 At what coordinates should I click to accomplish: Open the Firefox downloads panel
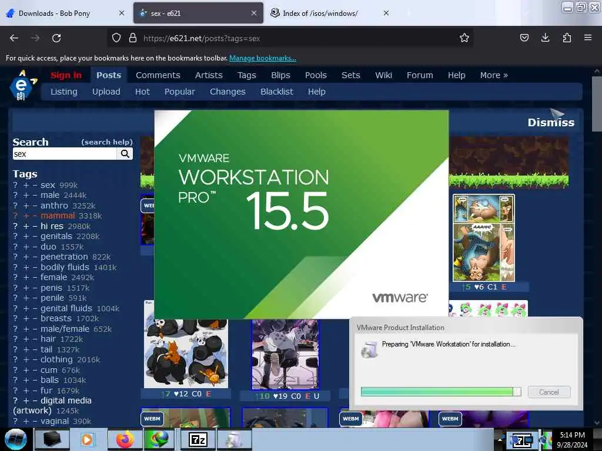[x=545, y=38]
